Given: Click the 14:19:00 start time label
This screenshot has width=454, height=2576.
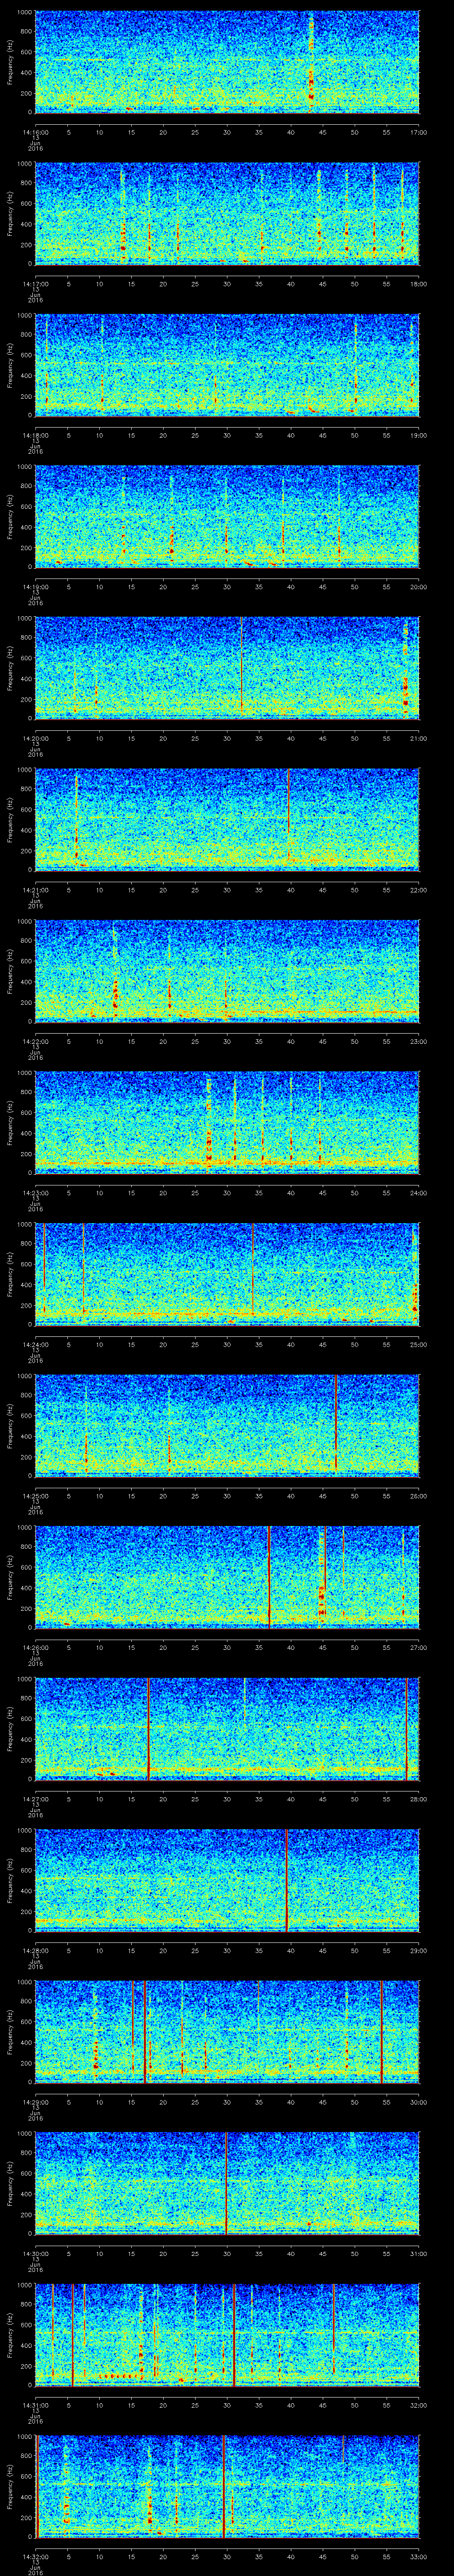Looking at the screenshot, I should click(x=35, y=587).
